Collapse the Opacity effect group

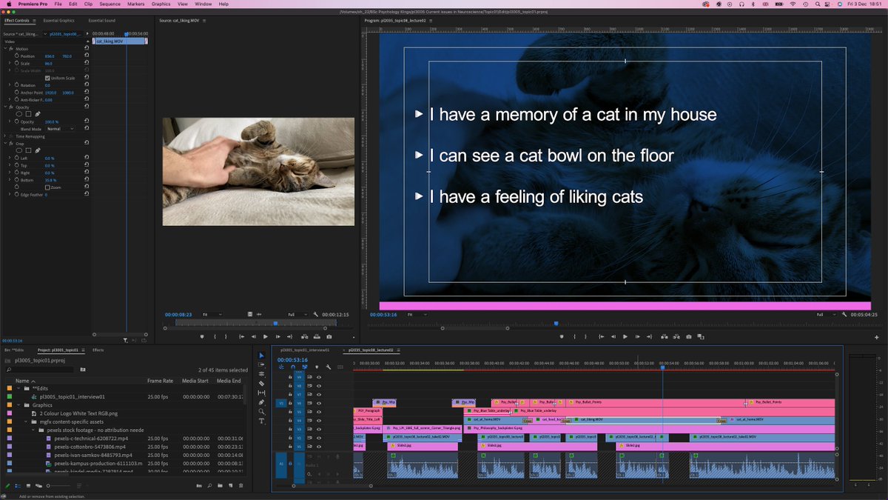coord(4,107)
